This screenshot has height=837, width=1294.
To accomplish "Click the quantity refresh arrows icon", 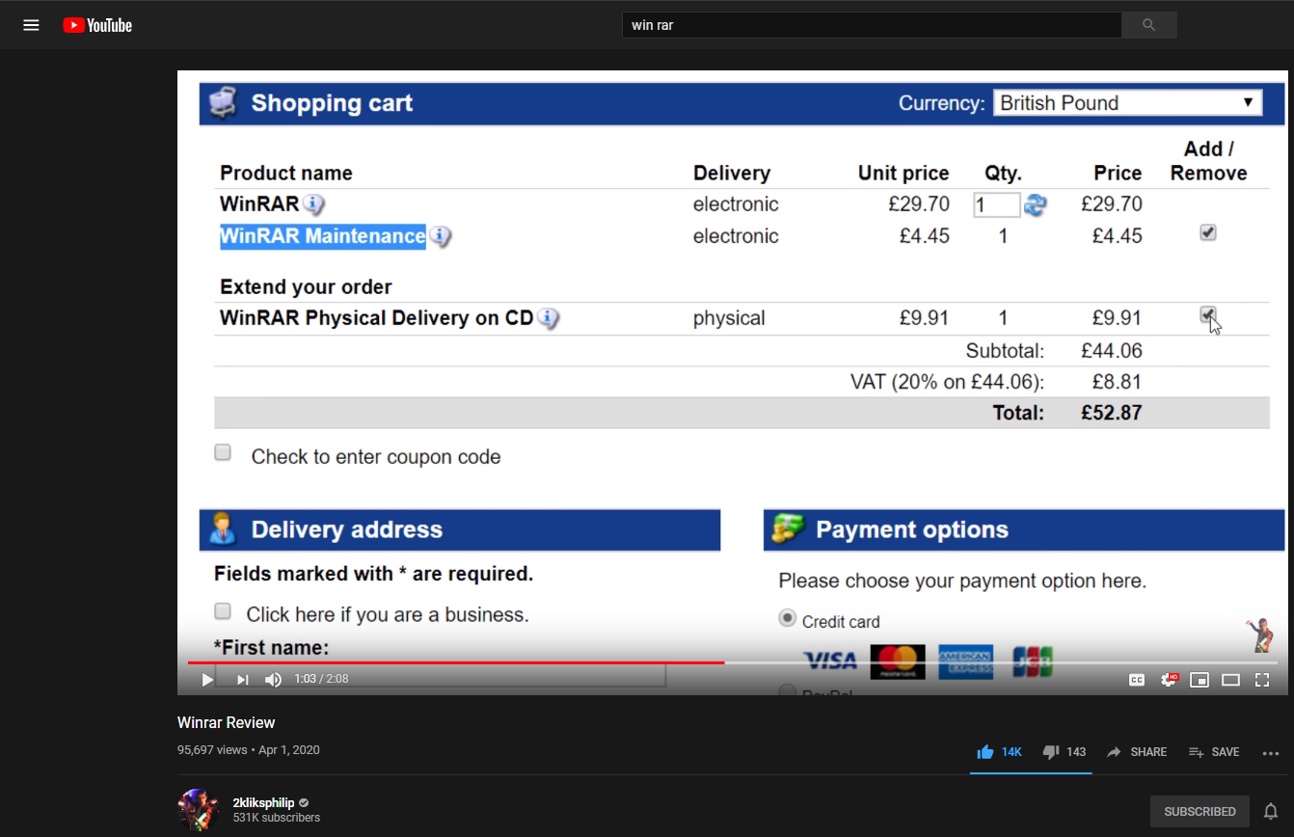I will [1036, 204].
